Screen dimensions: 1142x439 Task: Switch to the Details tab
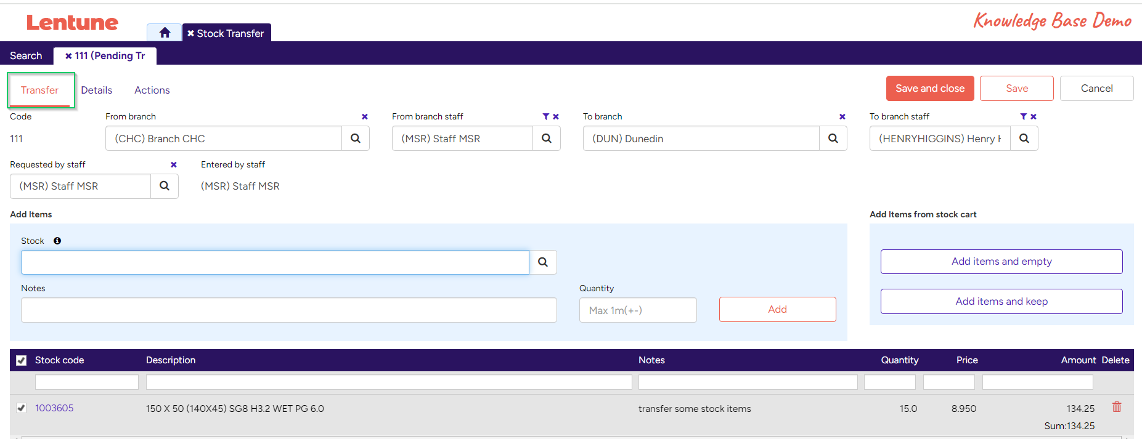point(97,90)
